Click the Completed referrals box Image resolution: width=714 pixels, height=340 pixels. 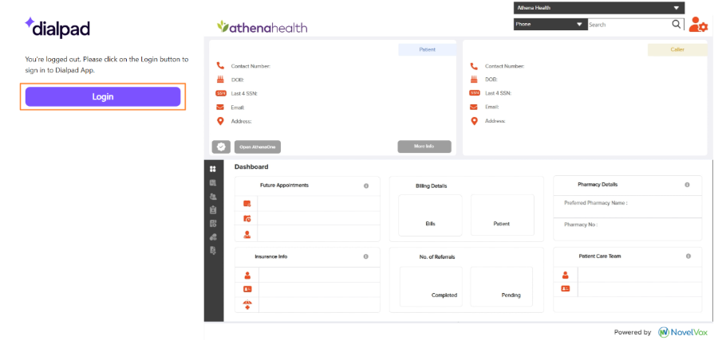(x=432, y=287)
